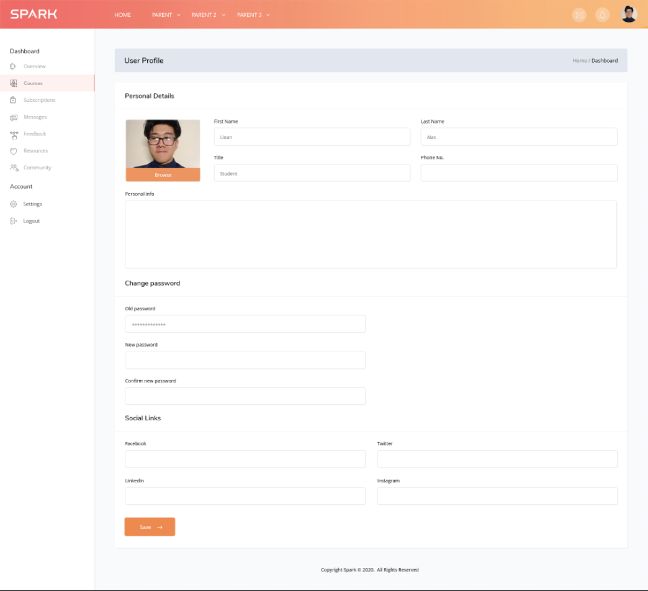Open the notifications bell icon
The image size is (648, 591).
pyautogui.click(x=602, y=15)
